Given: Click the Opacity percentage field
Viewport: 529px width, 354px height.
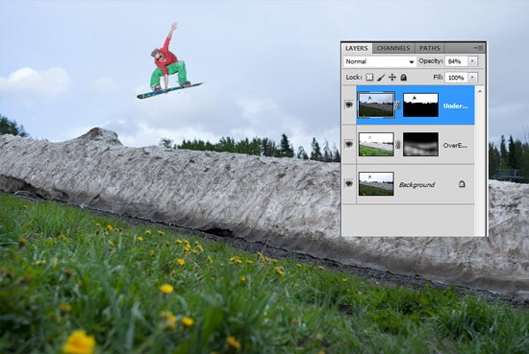Looking at the screenshot, I should click(456, 61).
